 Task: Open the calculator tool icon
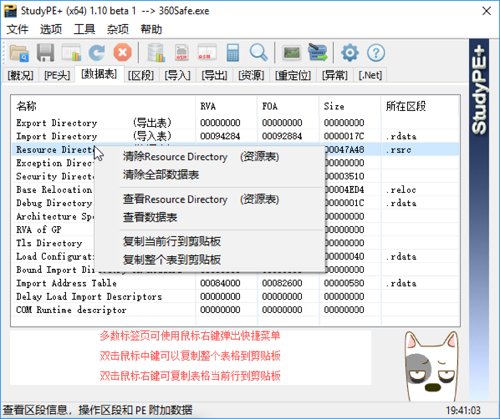coord(233,53)
